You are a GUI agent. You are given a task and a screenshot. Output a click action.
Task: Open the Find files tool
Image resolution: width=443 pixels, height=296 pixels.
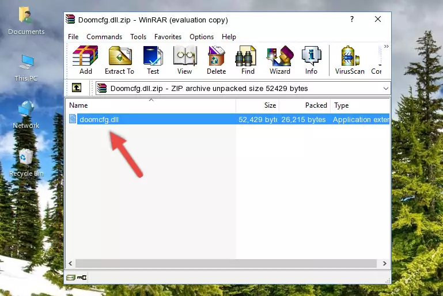(x=248, y=60)
